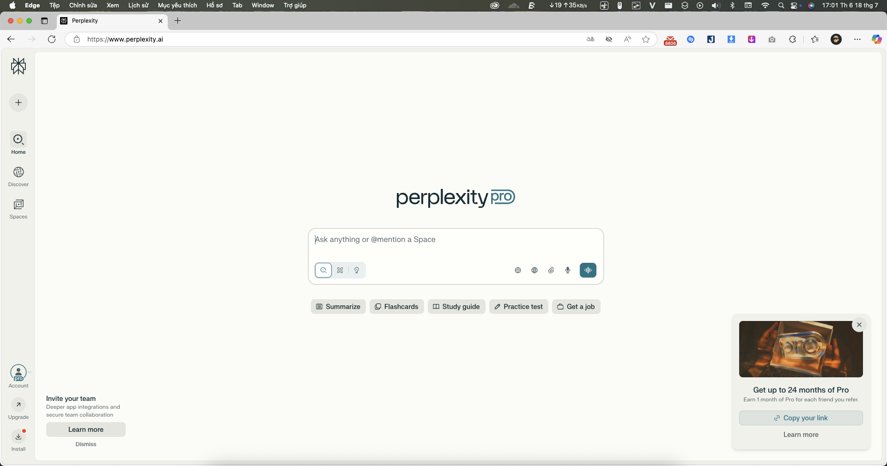Open the Favorites list icon
887x466 pixels.
[x=815, y=39]
